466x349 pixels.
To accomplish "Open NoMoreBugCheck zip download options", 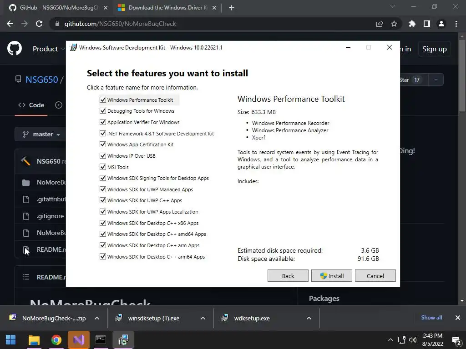I will (x=97, y=318).
